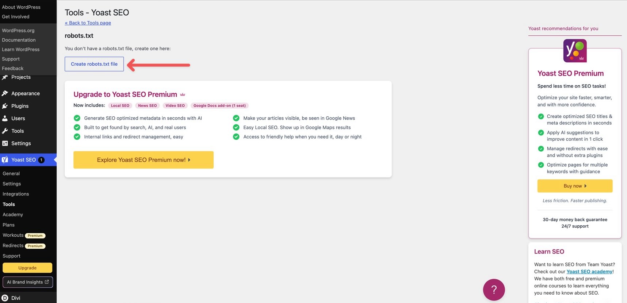Click the Google Docs add-on (1 seat) tag
The width and height of the screenshot is (627, 303).
219,105
